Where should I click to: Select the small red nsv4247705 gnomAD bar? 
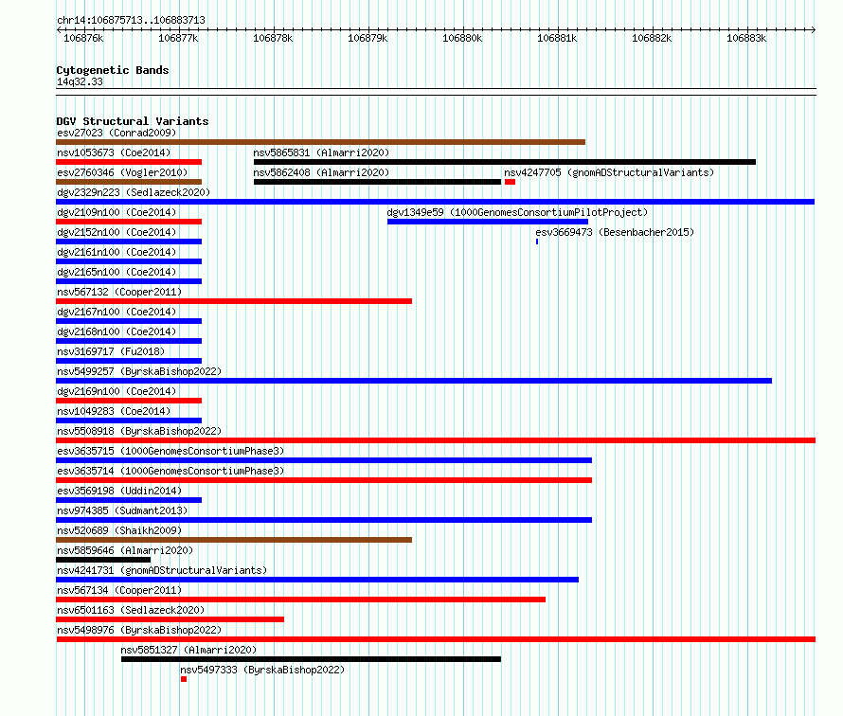click(x=511, y=182)
